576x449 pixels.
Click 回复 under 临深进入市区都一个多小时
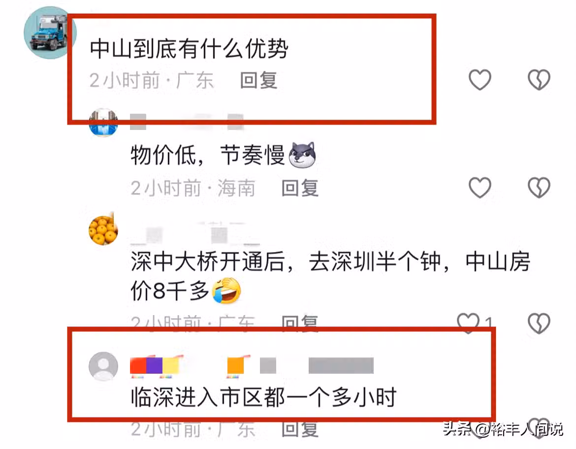(x=300, y=429)
